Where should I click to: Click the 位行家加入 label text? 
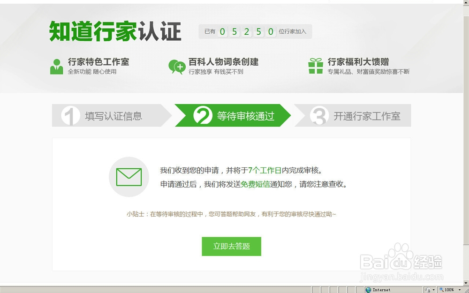click(x=293, y=31)
